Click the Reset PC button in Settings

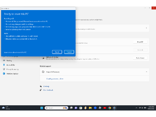coord(140,42)
